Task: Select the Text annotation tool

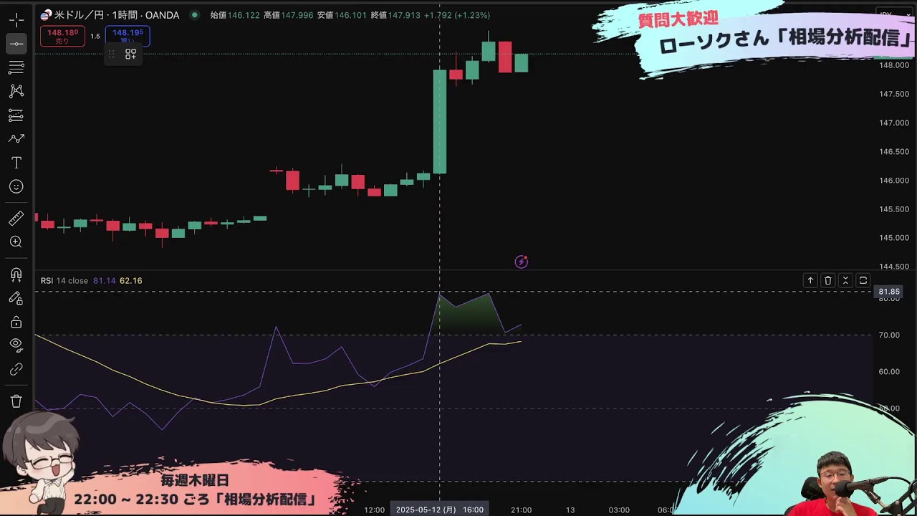Action: pos(16,163)
